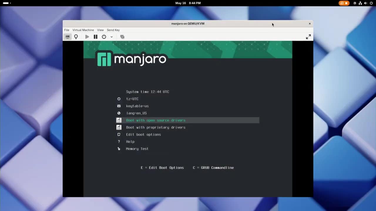Open virtual hardware details (lightbulb icon)
This screenshot has height=211, width=376.
(x=76, y=37)
